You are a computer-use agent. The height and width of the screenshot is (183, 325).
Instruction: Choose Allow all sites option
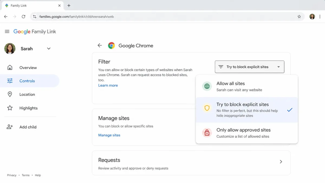point(247,86)
